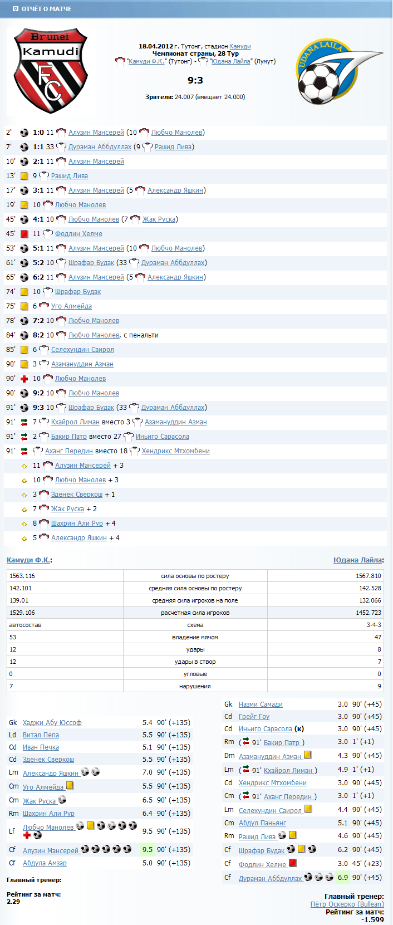393x925 pixels.
Task: Click the Kamudi FC team crest
Action: [51, 71]
